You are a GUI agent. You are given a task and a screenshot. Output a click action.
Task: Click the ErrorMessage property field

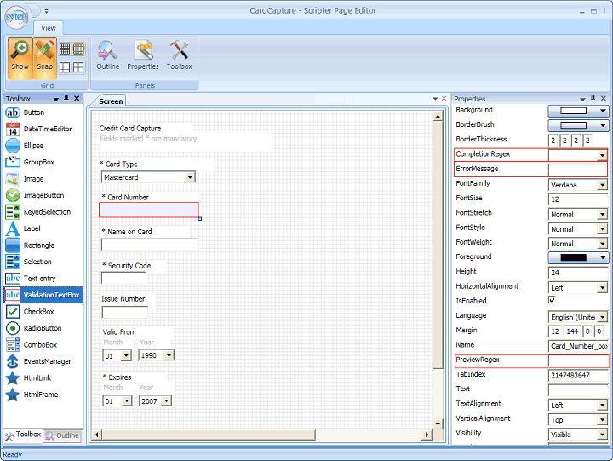577,170
